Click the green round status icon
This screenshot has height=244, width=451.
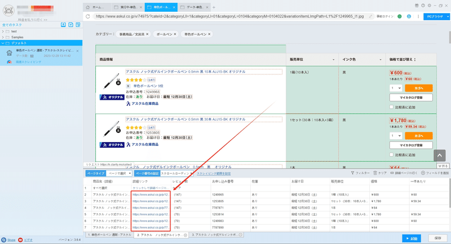(400, 16)
